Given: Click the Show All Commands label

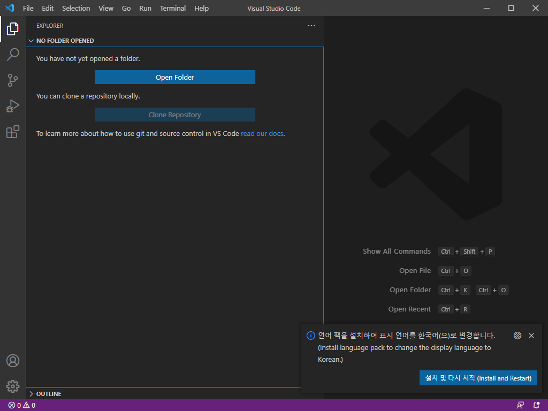Looking at the screenshot, I should 397,252.
